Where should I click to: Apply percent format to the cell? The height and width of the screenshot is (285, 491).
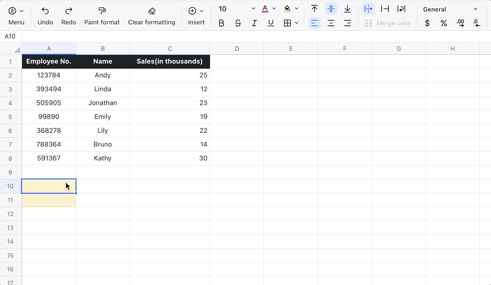[x=443, y=23]
